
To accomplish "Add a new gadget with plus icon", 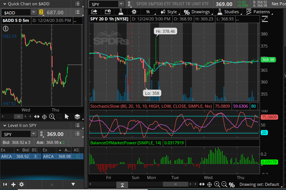I will 13,185.
